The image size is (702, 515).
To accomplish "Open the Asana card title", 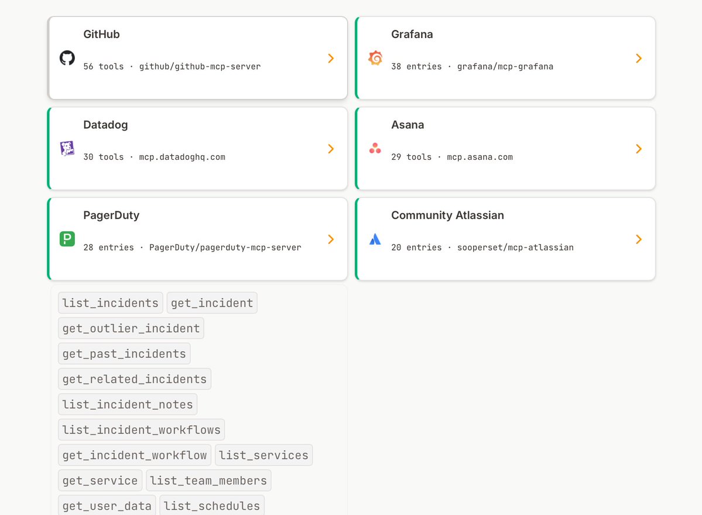I will (407, 125).
